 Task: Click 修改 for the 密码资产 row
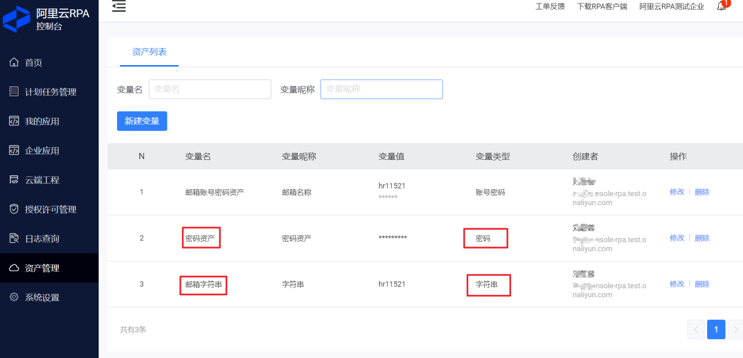[677, 238]
